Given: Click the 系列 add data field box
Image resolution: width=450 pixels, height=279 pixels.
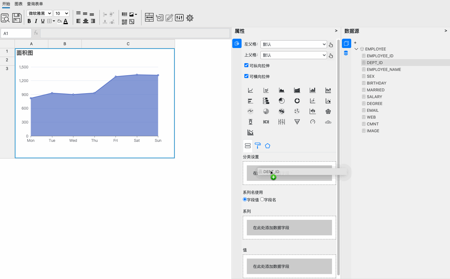Looking at the screenshot, I should point(289,228).
